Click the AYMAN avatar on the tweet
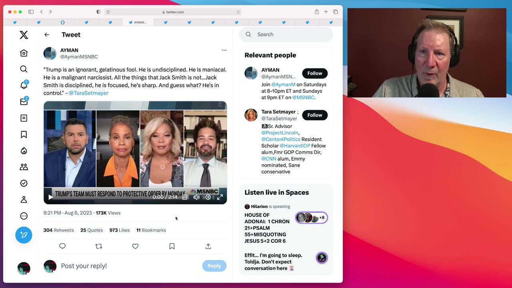 (x=50, y=53)
